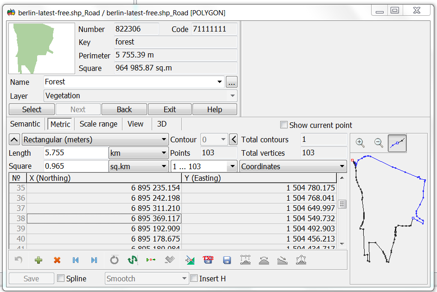Check the Insert H checkbox
Image resolution: width=437 pixels, height=292 pixels.
194,278
